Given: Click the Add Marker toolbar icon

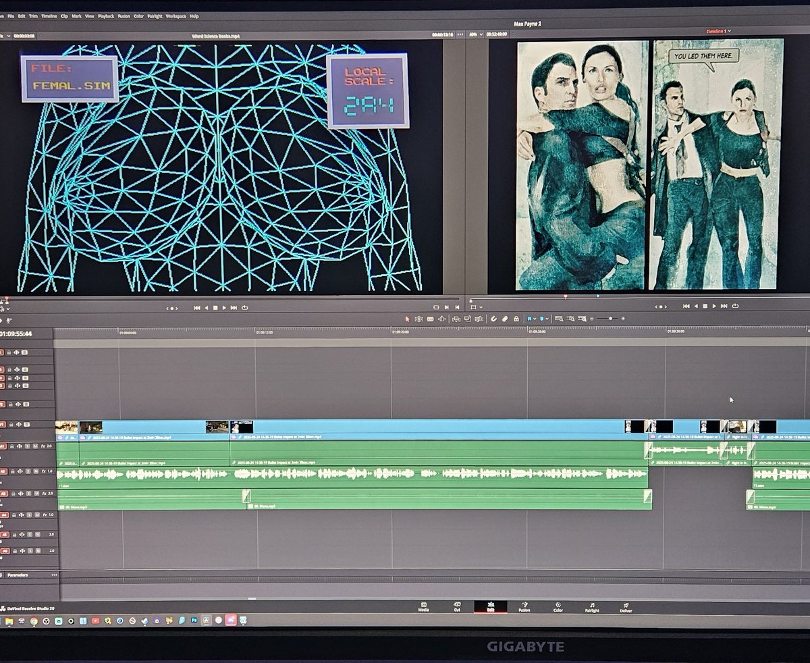Looking at the screenshot, I should click(x=541, y=318).
